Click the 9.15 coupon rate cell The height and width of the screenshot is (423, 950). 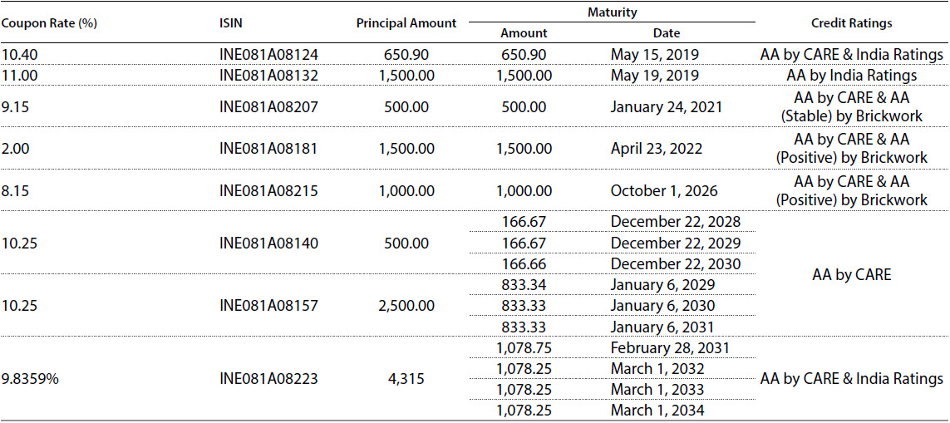(x=12, y=107)
